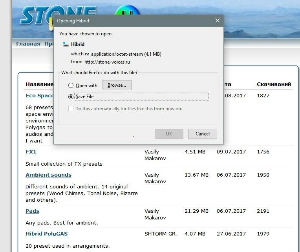
Task: Click the download count 2191
Action: tap(263, 211)
